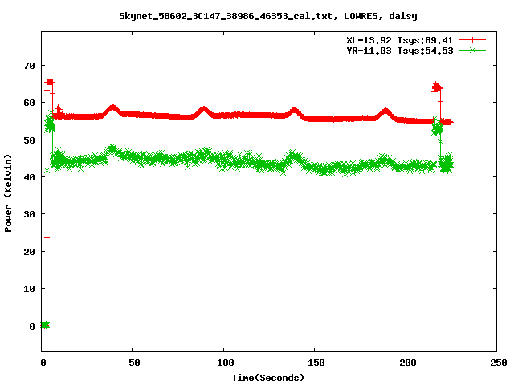The image size is (514, 385).
Task: Click y-axis tick label 40
Action: (x=29, y=177)
